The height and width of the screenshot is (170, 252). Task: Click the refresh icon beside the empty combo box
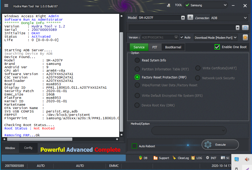245,27
